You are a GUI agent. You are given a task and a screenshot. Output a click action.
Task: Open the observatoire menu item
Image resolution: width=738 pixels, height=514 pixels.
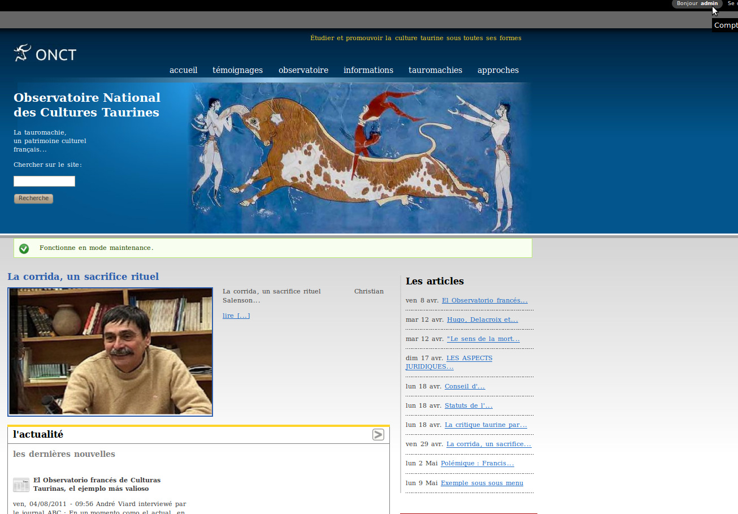point(303,70)
